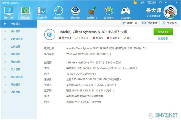Click the 三星 SSD 970 PRO 512GB value
This screenshot has height=120, width=181.
point(93,79)
